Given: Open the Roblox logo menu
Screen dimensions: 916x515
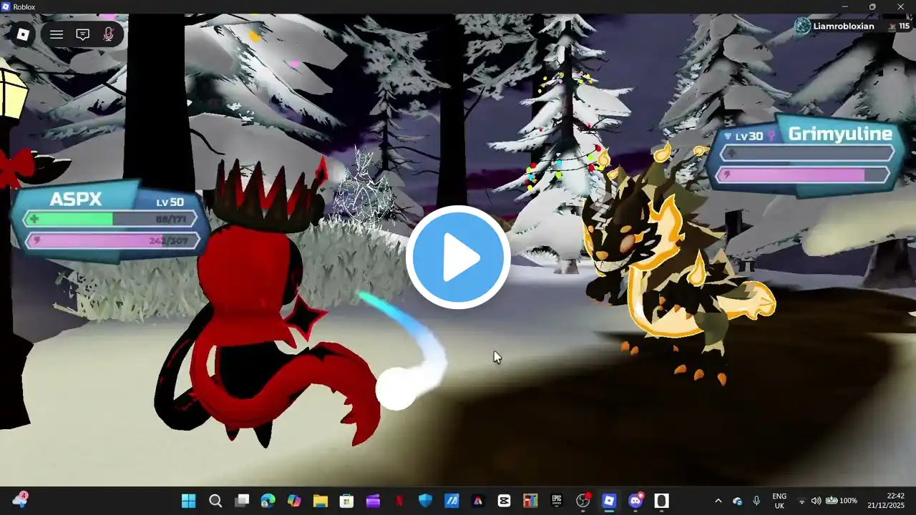Looking at the screenshot, I should click(24, 34).
